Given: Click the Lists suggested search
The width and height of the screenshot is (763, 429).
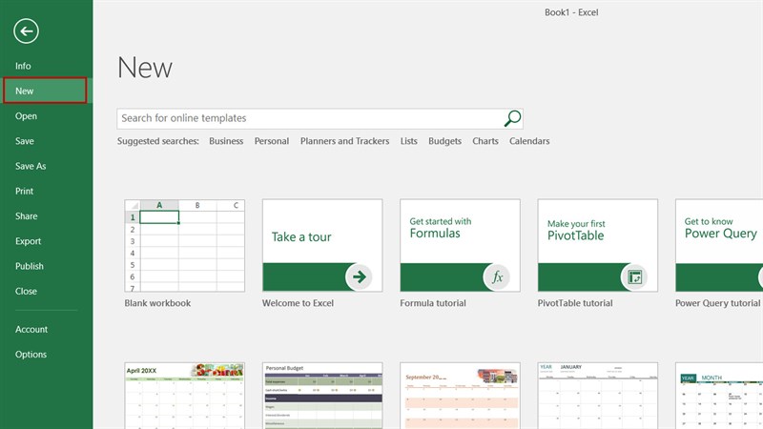Looking at the screenshot, I should (x=409, y=141).
